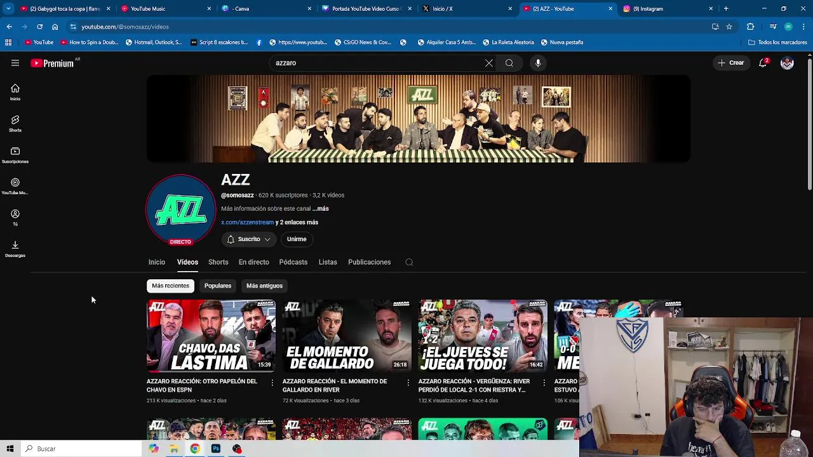Viewport: 813px width, 457px height.
Task: Select the Populares filter chip
Action: (218, 286)
